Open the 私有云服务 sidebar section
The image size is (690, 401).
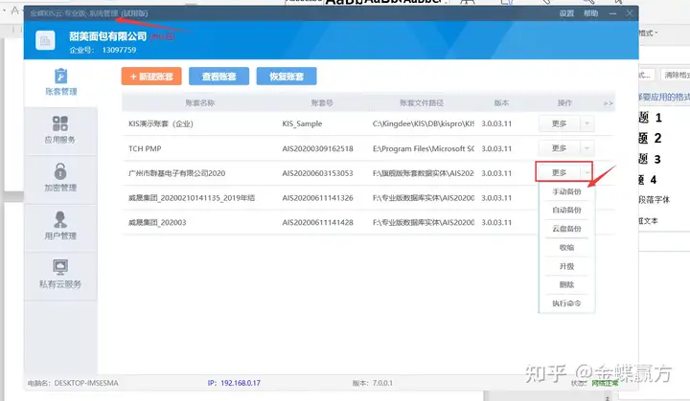coord(60,275)
